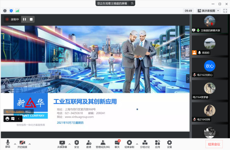
Task: Open the 应用 apps icon
Action: point(157,143)
